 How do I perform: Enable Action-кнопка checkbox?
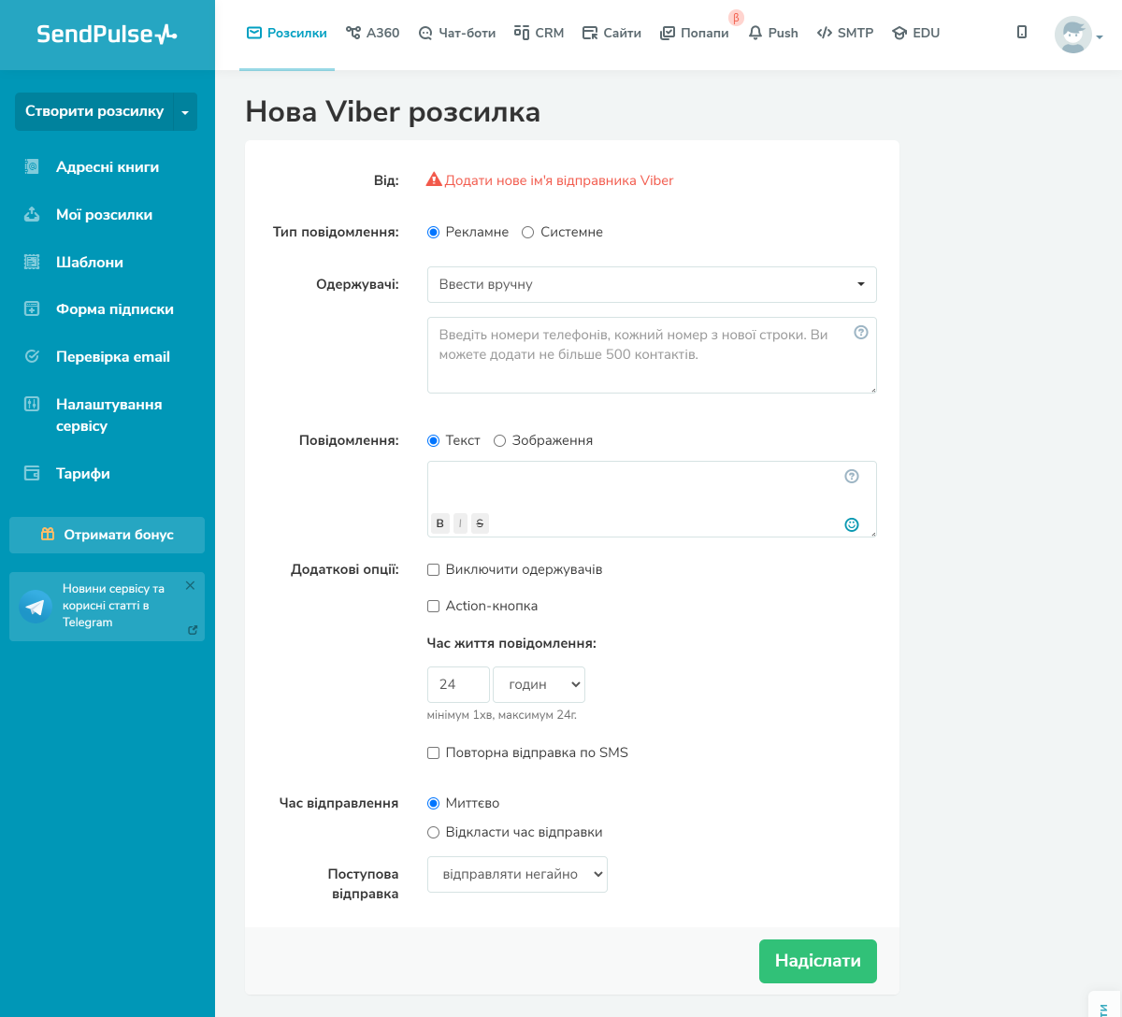433,606
